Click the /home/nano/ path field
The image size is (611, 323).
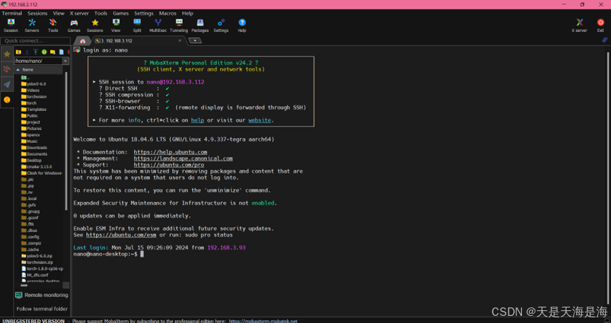[x=38, y=61]
